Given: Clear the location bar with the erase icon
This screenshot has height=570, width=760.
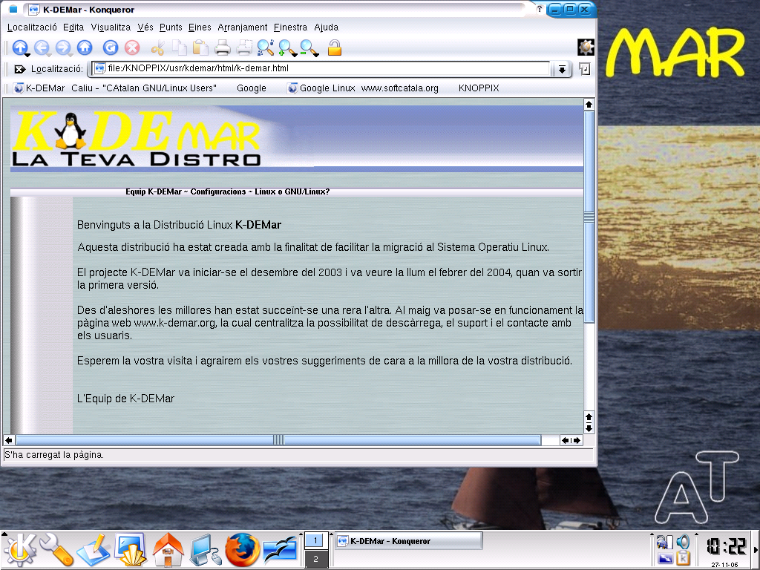Looking at the screenshot, I should tap(20, 69).
